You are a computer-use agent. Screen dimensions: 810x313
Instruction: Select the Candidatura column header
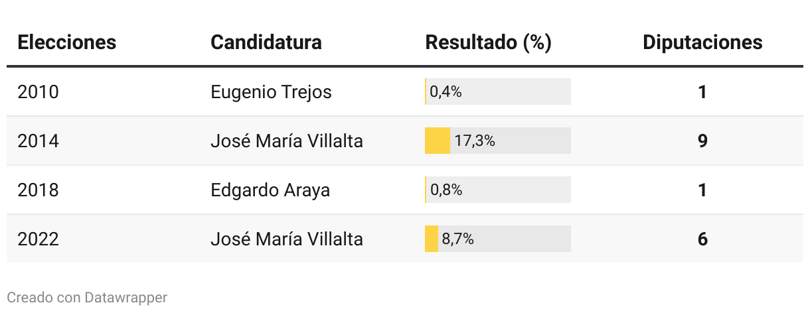(x=266, y=42)
